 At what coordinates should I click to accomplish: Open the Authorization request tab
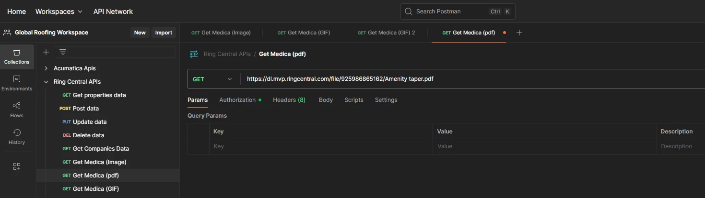pyautogui.click(x=240, y=100)
